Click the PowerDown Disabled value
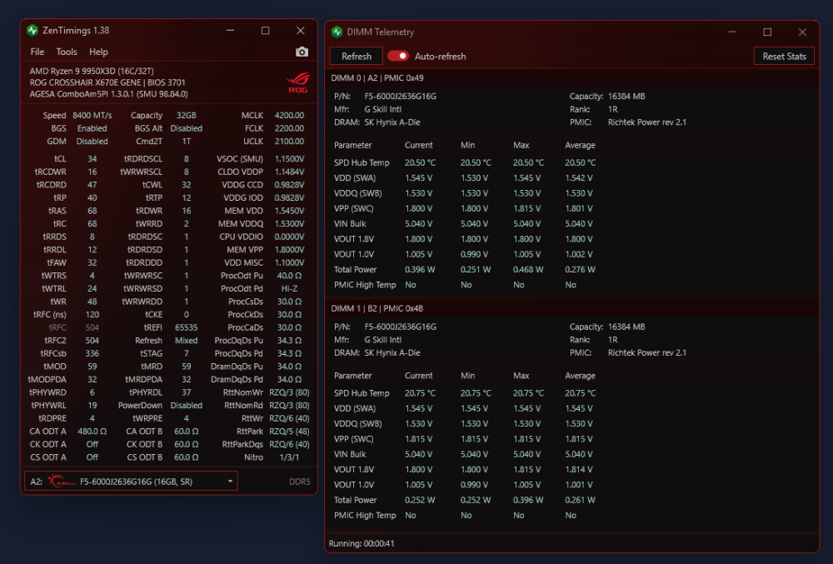This screenshot has height=564, width=833. pos(187,405)
